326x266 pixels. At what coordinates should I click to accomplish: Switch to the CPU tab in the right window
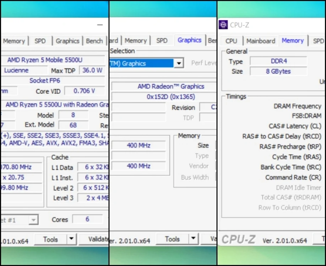point(232,41)
